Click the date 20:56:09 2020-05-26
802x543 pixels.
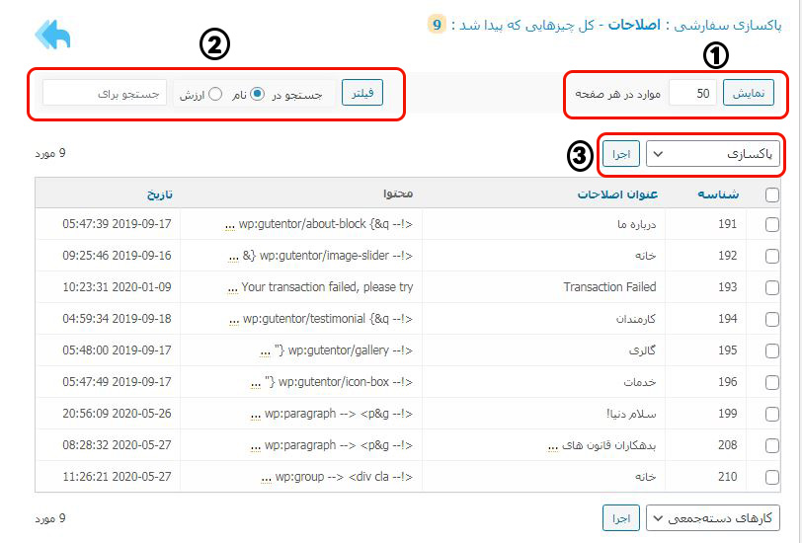[118, 414]
